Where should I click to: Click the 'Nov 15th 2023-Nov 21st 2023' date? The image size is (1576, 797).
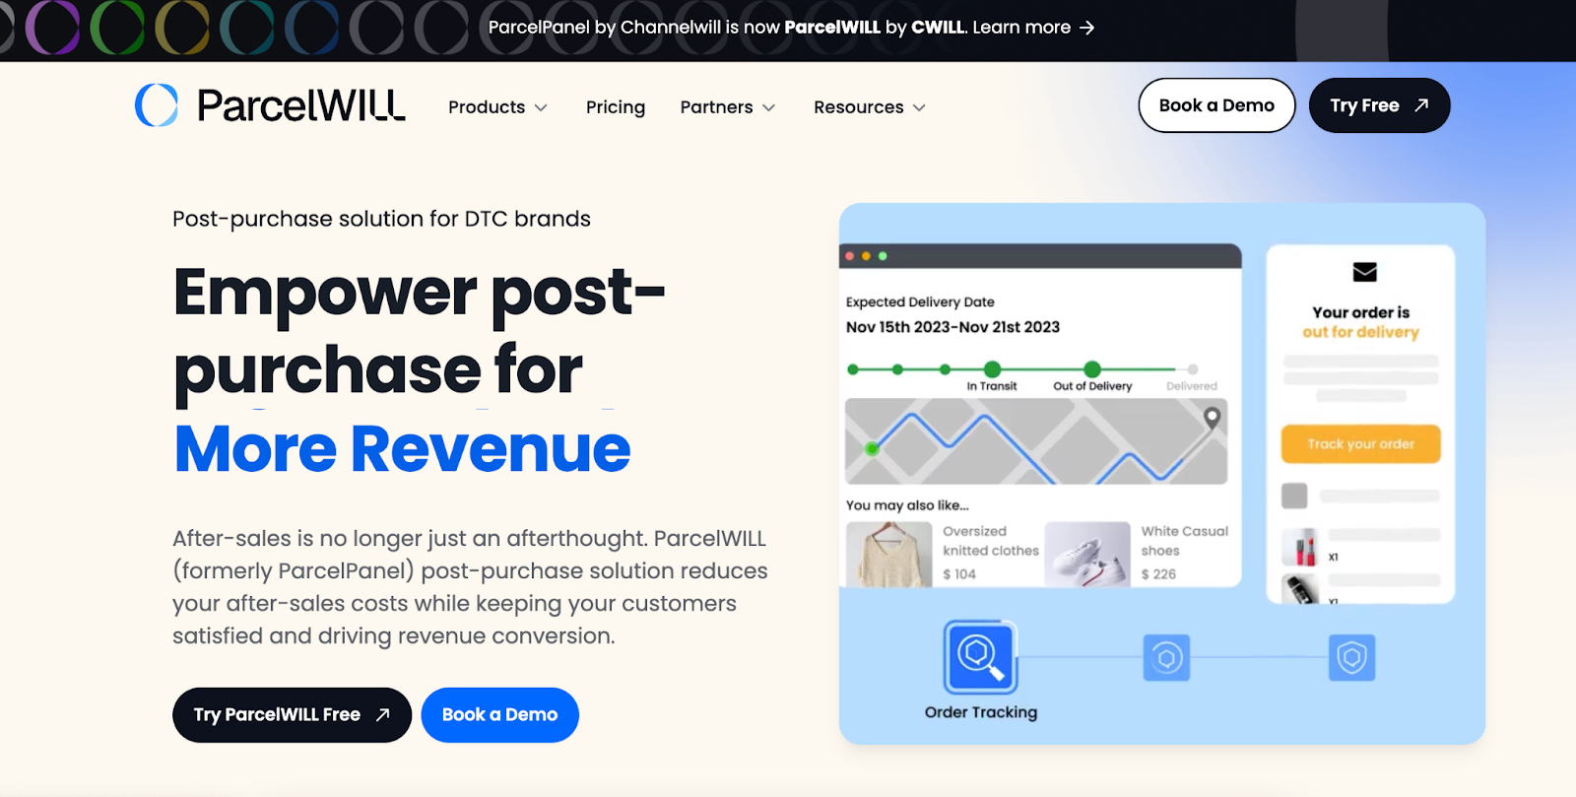click(x=952, y=327)
